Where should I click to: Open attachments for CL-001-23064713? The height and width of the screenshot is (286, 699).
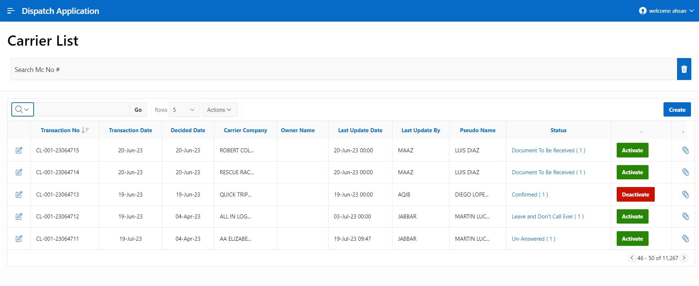685,194
